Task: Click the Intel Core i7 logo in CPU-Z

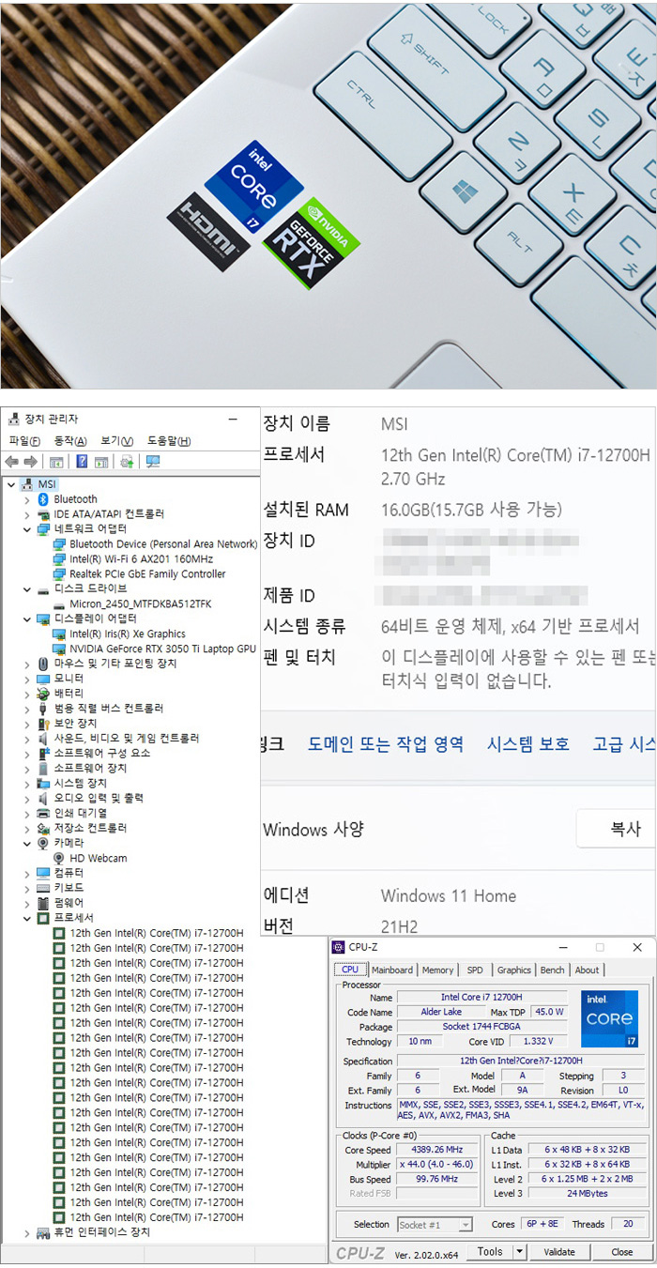Action: point(609,1018)
